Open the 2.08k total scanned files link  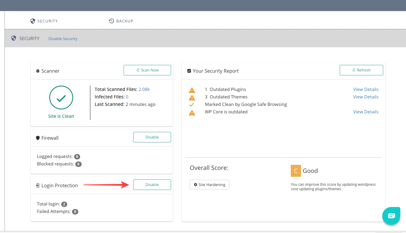pos(144,89)
